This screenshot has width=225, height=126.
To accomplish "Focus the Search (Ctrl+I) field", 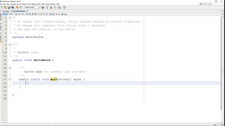I will click(212, 4).
